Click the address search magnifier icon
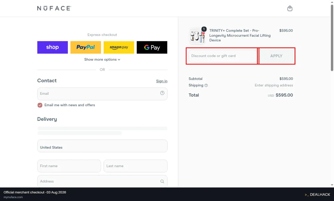The image size is (334, 201). [x=162, y=181]
